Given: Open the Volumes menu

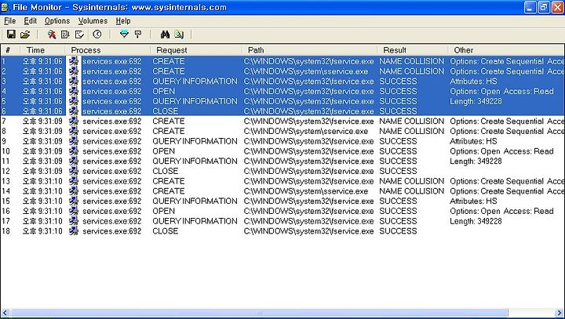Looking at the screenshot, I should tap(93, 21).
